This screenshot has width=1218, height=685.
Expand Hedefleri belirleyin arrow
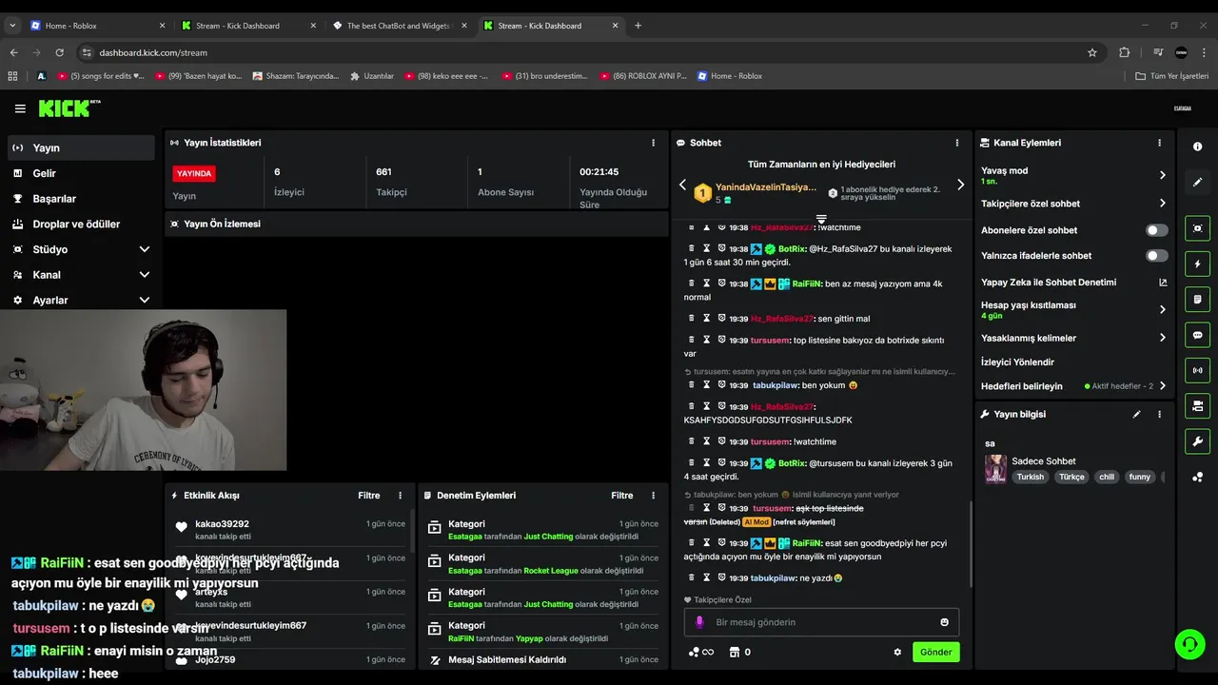tap(1162, 386)
